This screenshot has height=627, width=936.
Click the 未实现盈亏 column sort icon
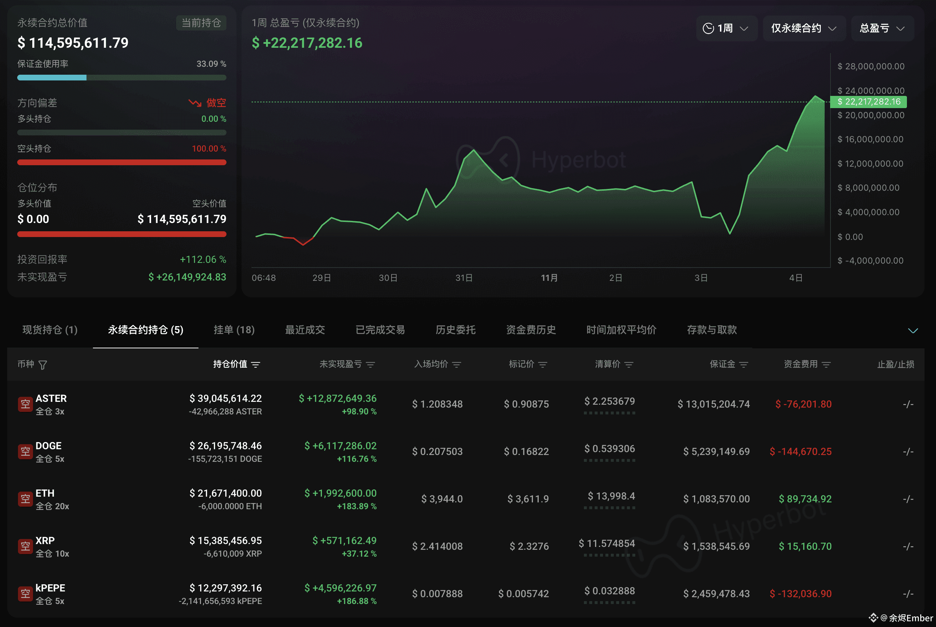[370, 364]
